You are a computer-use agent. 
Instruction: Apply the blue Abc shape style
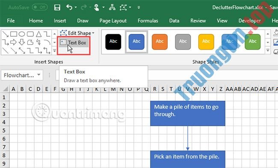(x=136, y=42)
